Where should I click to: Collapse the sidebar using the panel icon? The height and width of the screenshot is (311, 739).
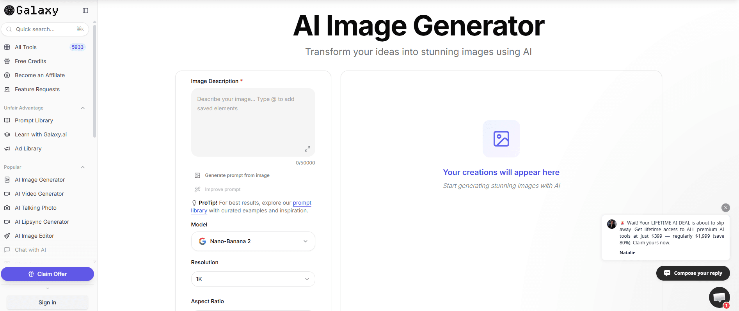pyautogui.click(x=85, y=11)
